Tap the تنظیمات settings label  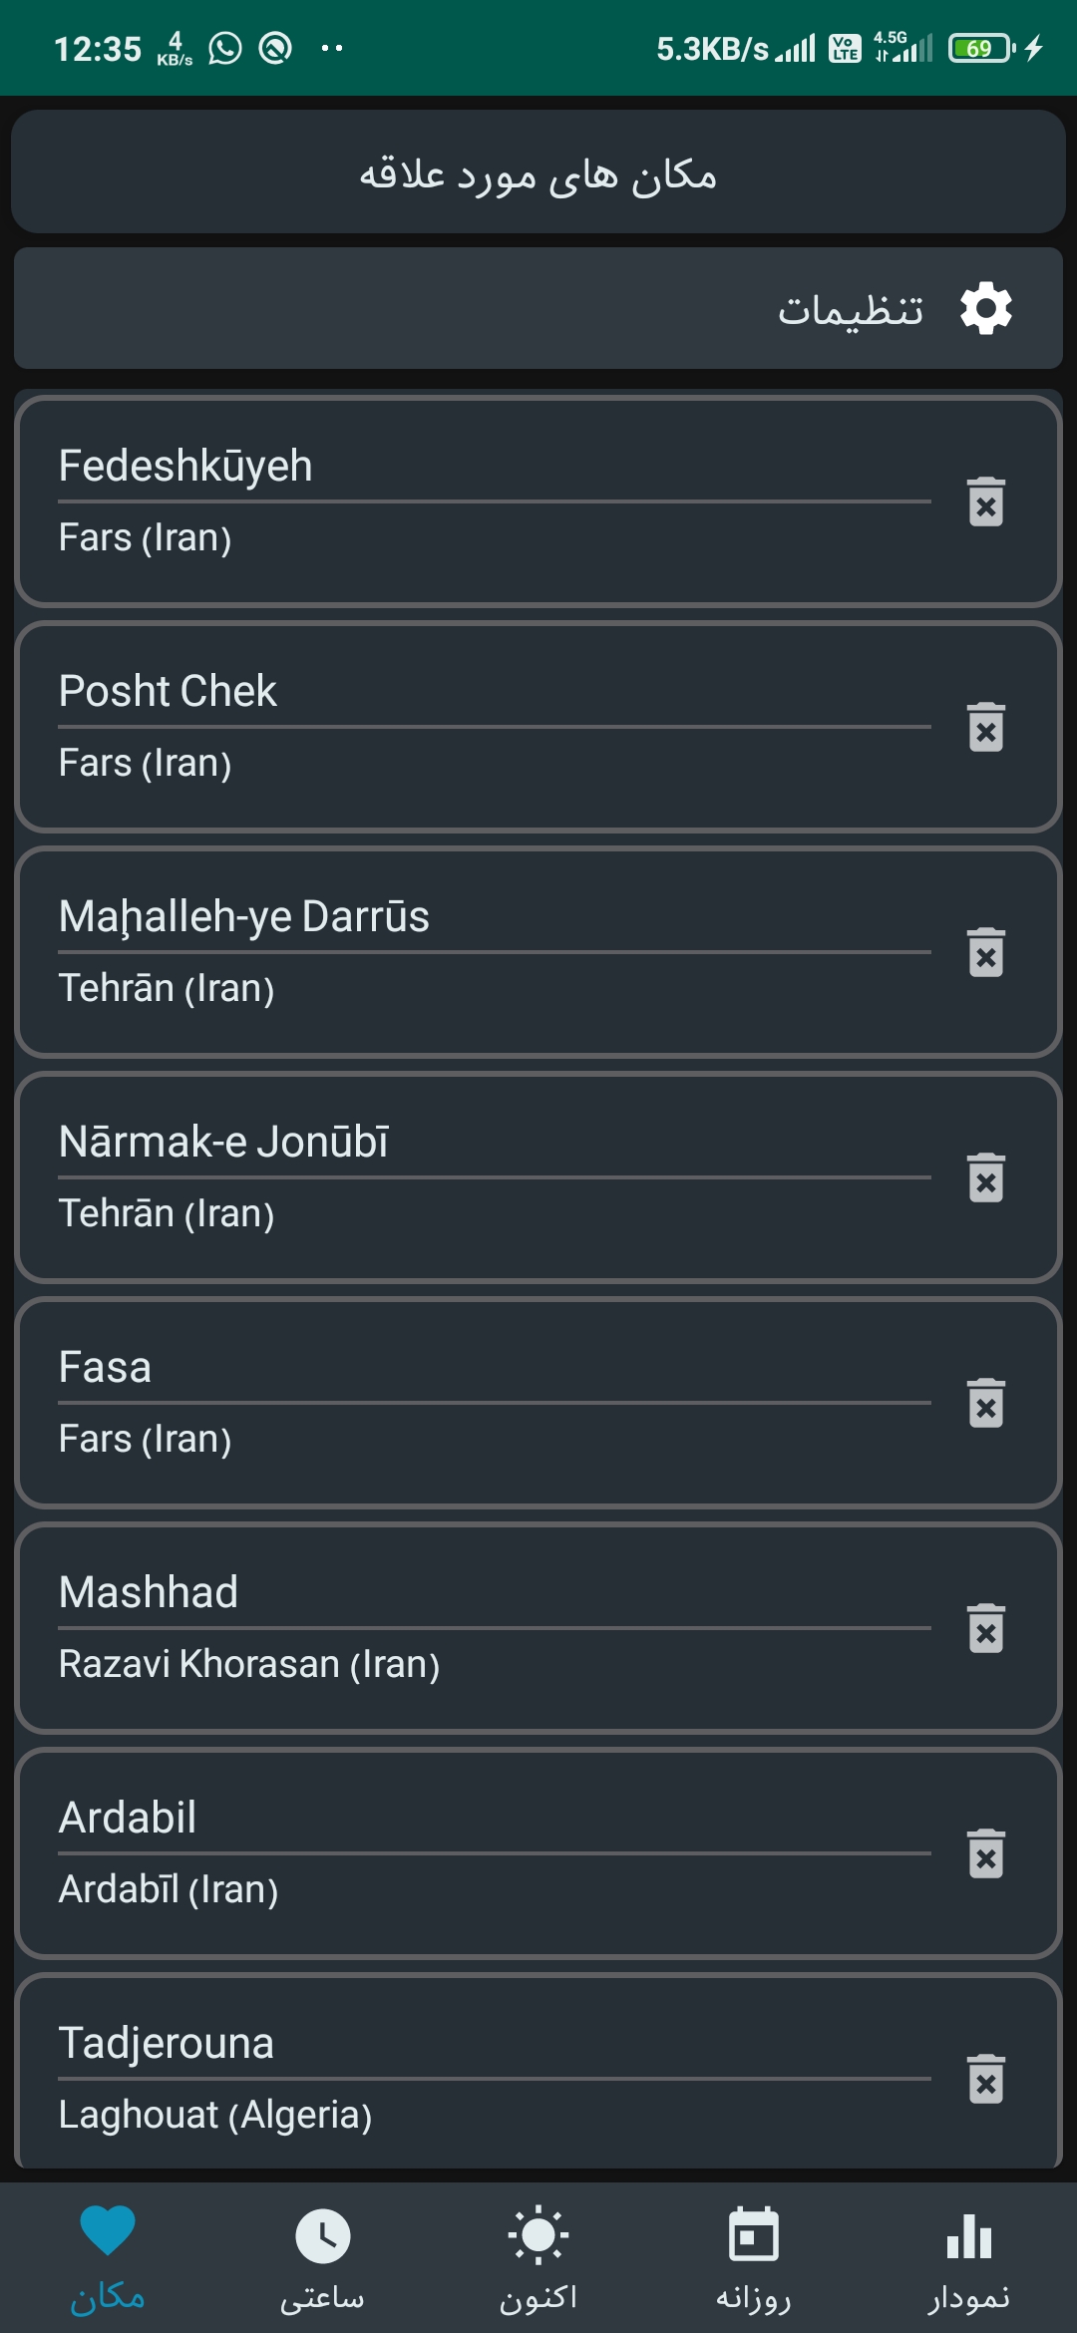pyautogui.click(x=851, y=310)
